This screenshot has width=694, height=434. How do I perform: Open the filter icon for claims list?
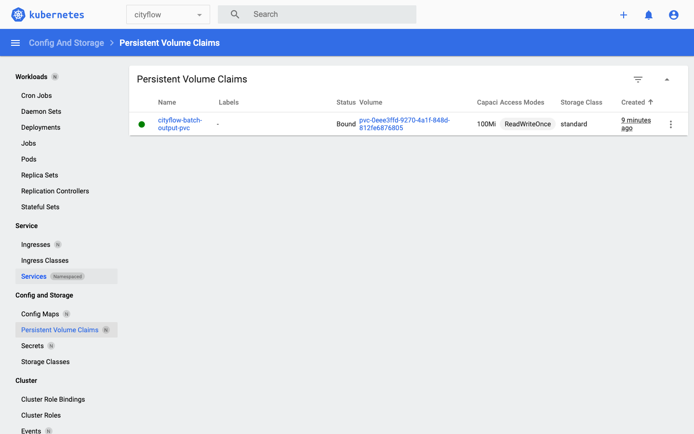point(638,80)
